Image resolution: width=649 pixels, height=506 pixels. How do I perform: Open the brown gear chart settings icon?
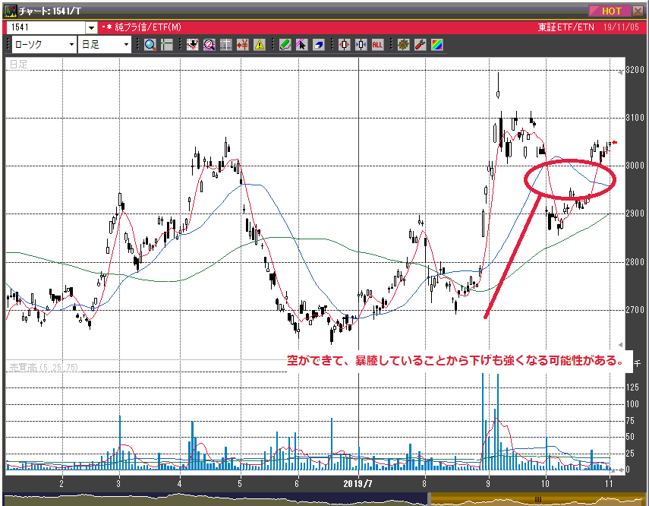pyautogui.click(x=403, y=44)
